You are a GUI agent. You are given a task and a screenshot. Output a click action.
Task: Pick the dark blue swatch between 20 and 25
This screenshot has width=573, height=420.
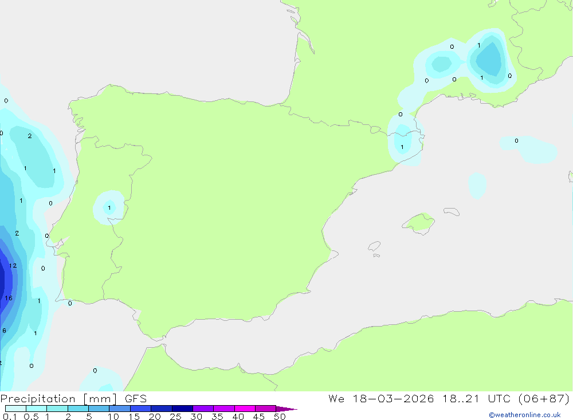pyautogui.click(x=162, y=409)
